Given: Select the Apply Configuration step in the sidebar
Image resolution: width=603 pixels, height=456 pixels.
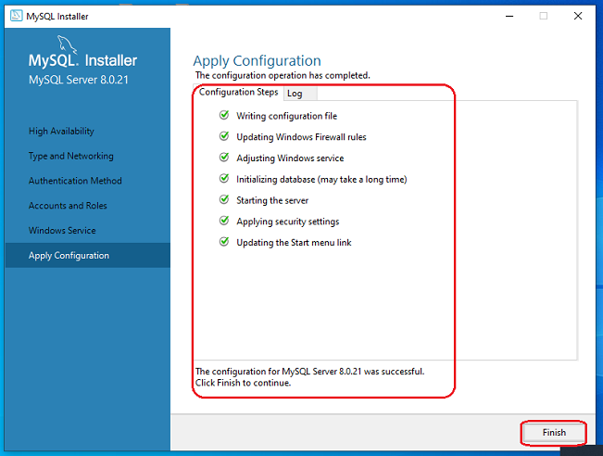Looking at the screenshot, I should tap(88, 255).
